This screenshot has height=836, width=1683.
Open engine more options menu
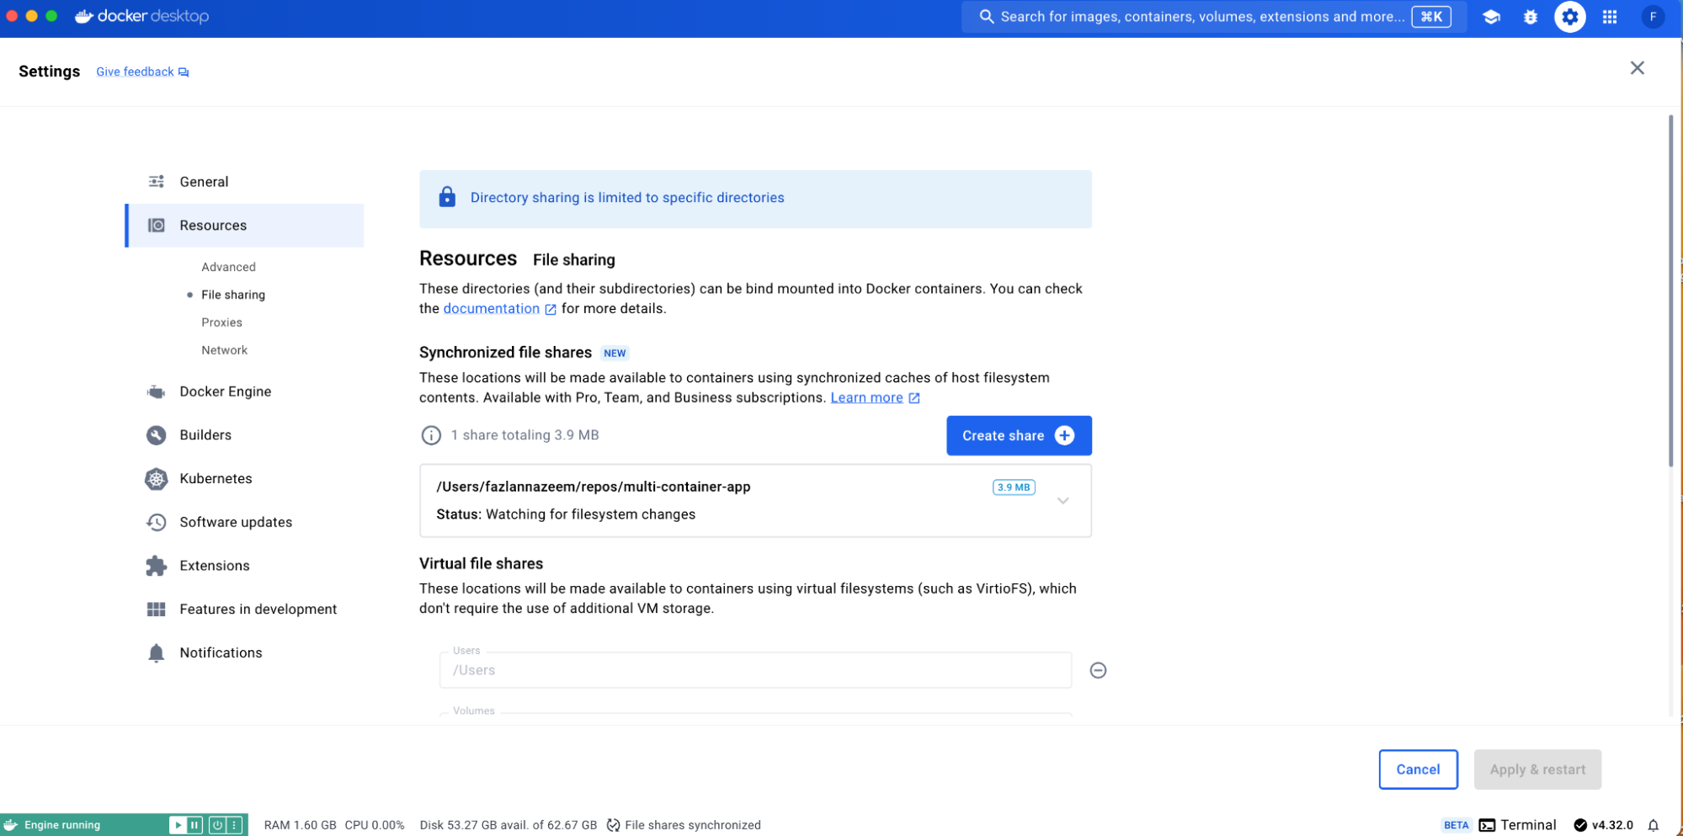click(x=235, y=825)
